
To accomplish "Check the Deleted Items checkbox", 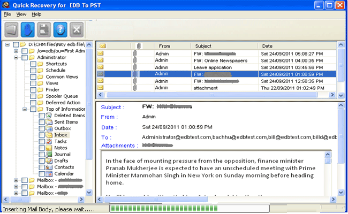I will pyautogui.click(x=42, y=116).
